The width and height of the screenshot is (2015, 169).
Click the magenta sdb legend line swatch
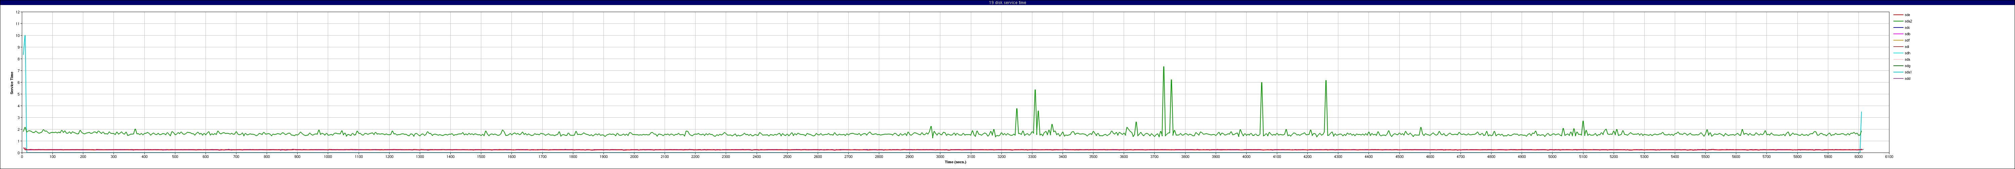tap(1898, 34)
